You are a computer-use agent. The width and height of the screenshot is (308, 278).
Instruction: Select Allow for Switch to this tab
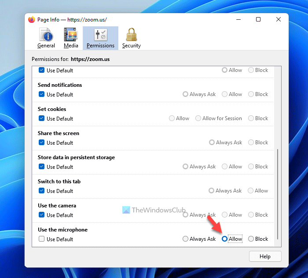click(250, 190)
